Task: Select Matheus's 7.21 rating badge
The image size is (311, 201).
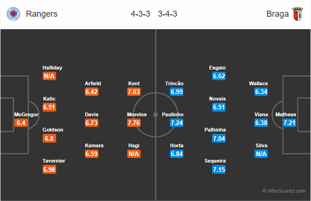Action: (x=289, y=123)
